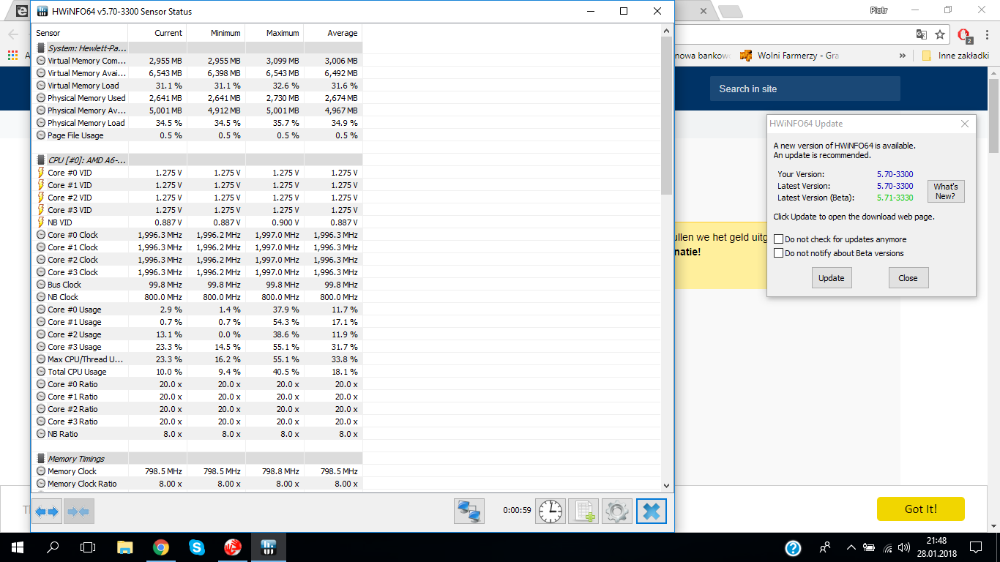Viewport: 1000px width, 562px height.
Task: Show hidden system tray icons chevron
Action: [851, 547]
